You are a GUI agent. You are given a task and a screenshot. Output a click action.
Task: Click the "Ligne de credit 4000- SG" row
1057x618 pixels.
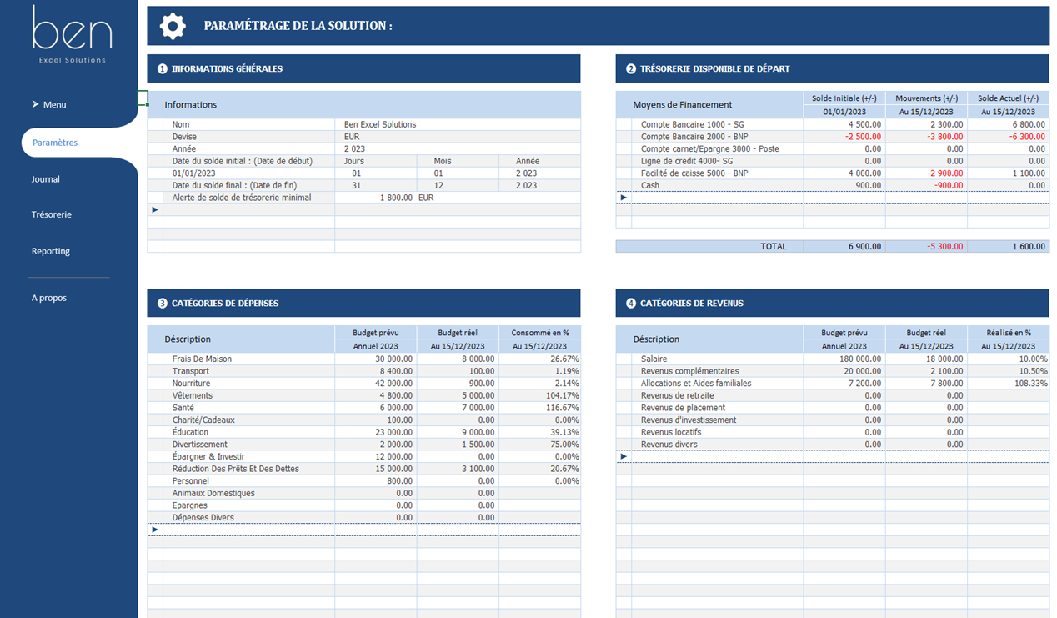point(685,161)
